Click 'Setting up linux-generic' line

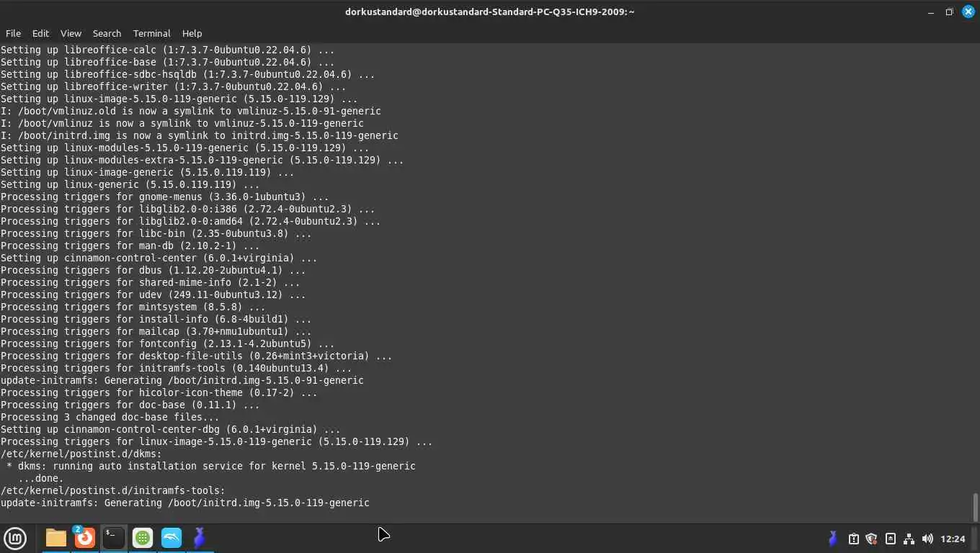[x=130, y=184]
